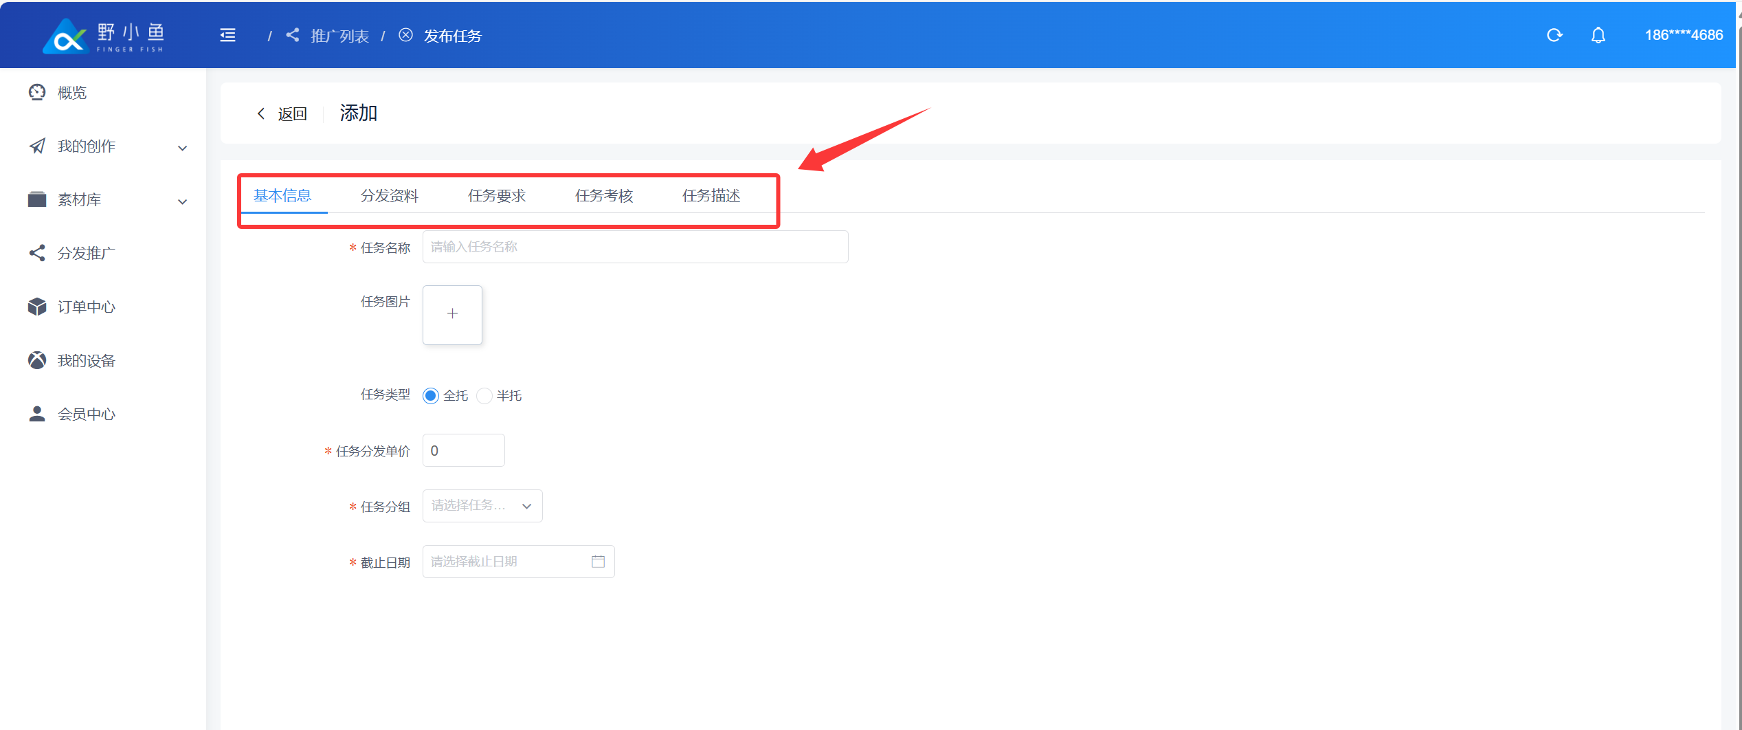Click the 概览 dashboard icon
The width and height of the screenshot is (1742, 730).
click(x=37, y=92)
